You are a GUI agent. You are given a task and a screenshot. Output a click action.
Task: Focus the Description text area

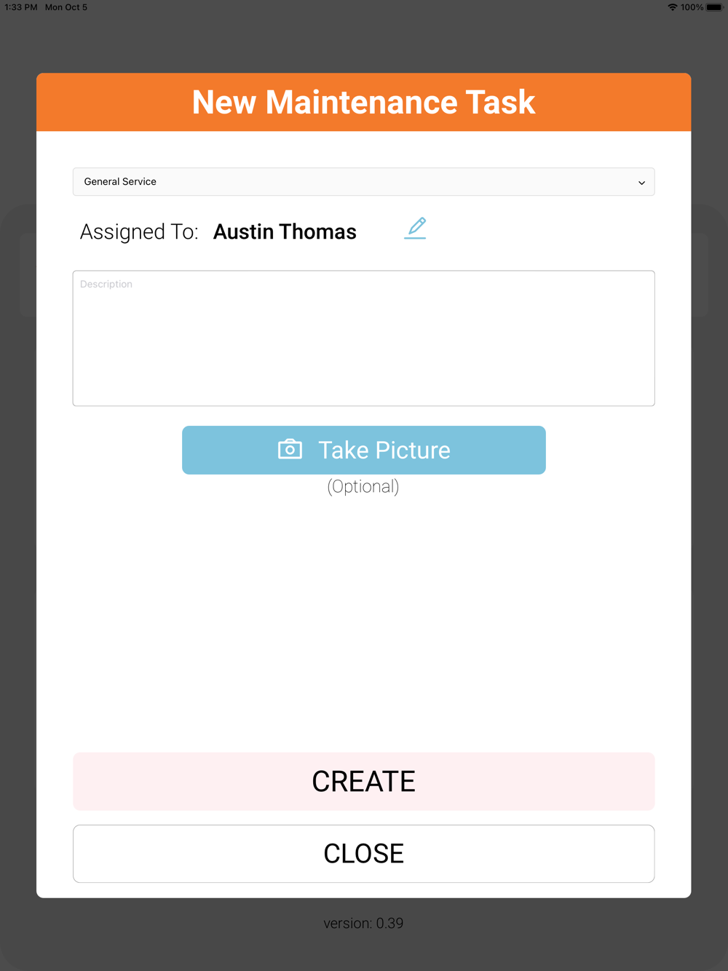[363, 338]
